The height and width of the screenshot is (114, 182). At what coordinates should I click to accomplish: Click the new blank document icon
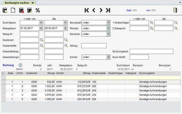coord(13,10)
